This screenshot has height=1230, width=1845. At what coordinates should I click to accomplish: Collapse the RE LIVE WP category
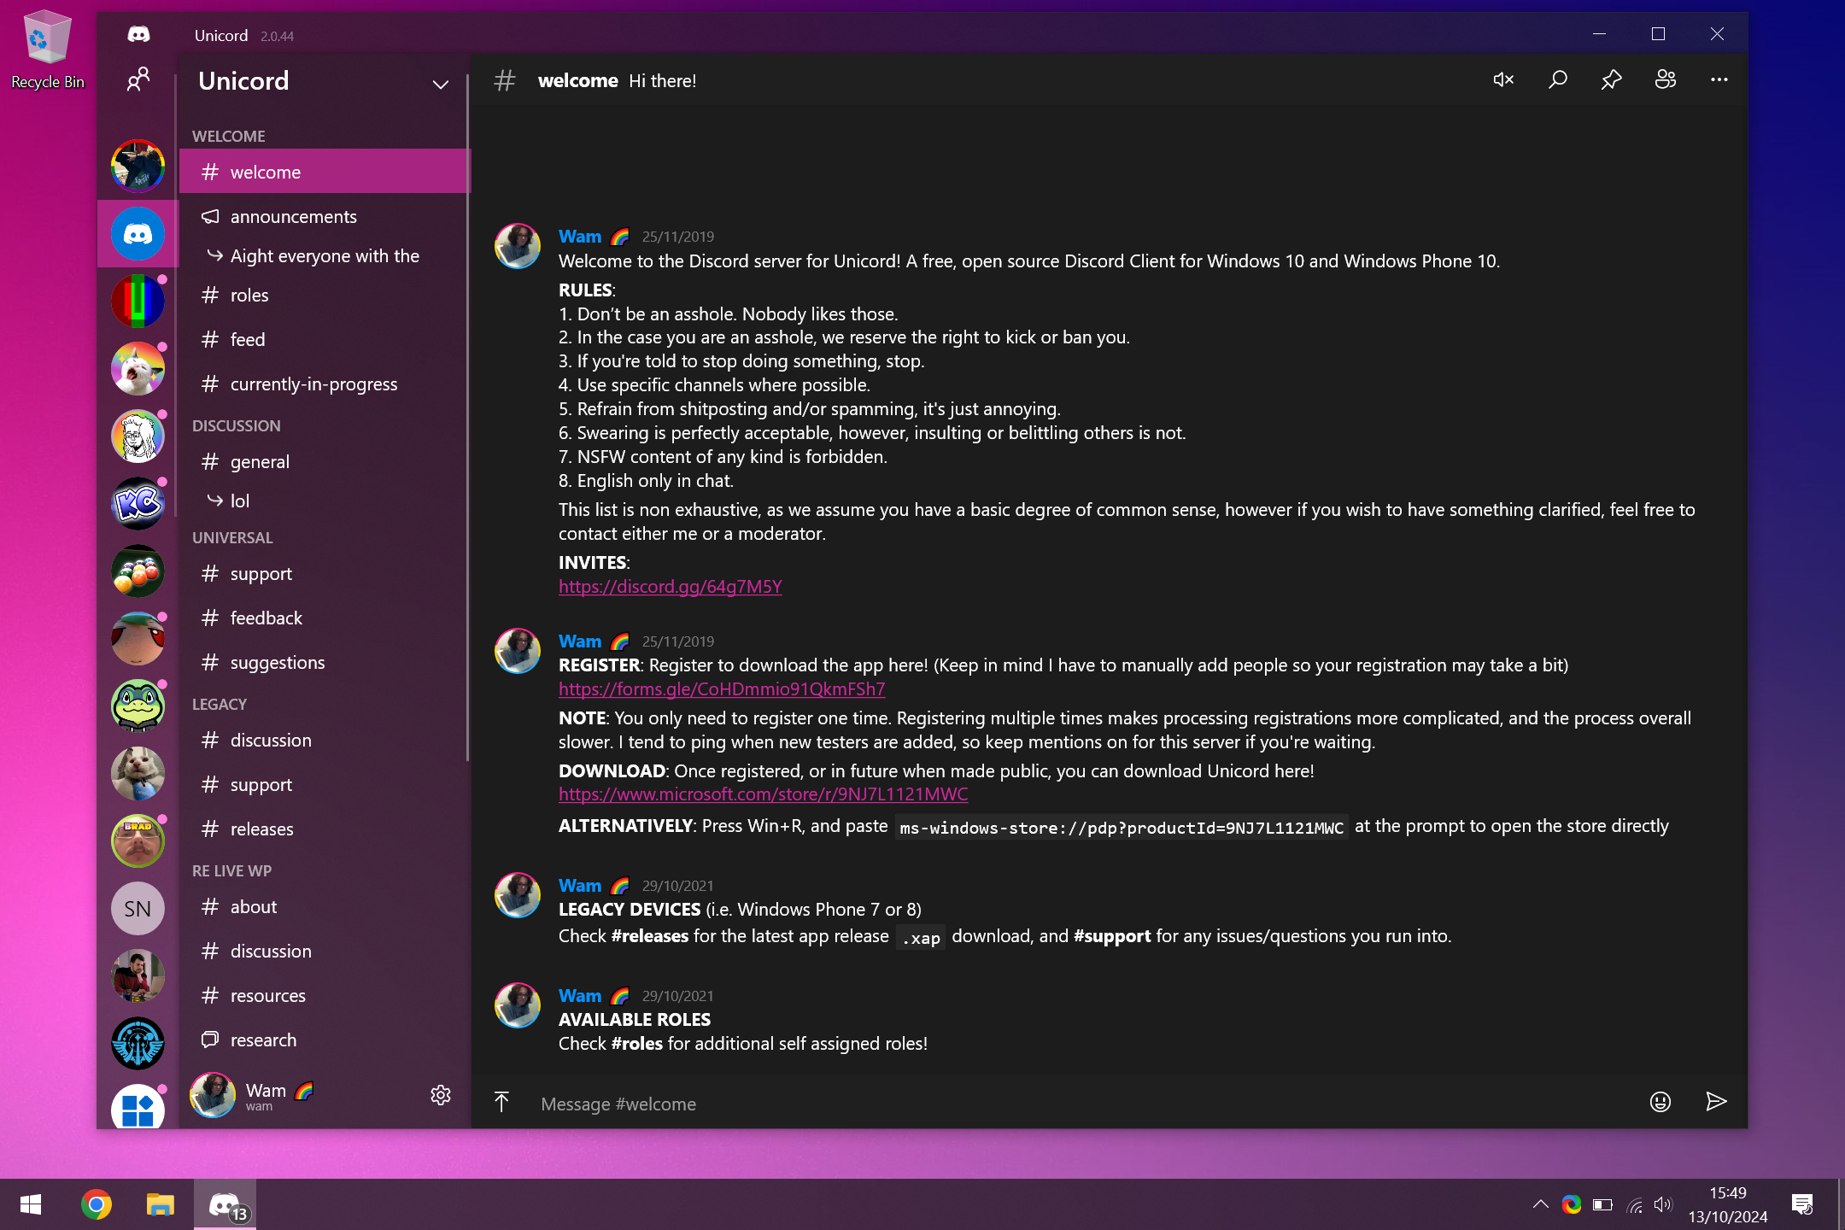click(x=231, y=870)
